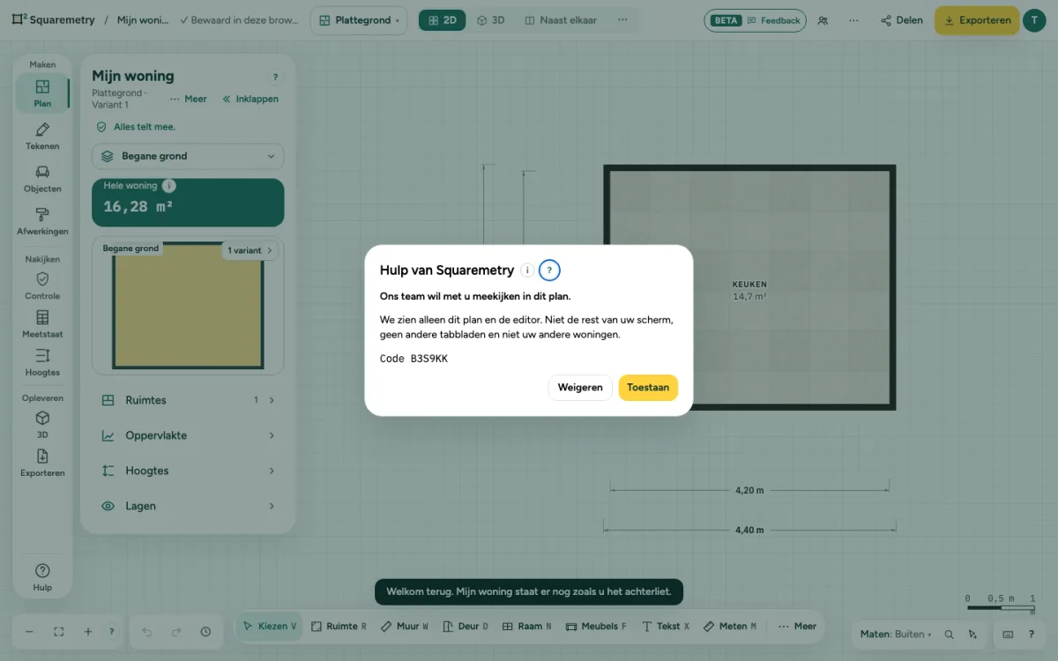This screenshot has height=661, width=1058.
Task: Expand the Oppervlakte section
Action: 188,435
